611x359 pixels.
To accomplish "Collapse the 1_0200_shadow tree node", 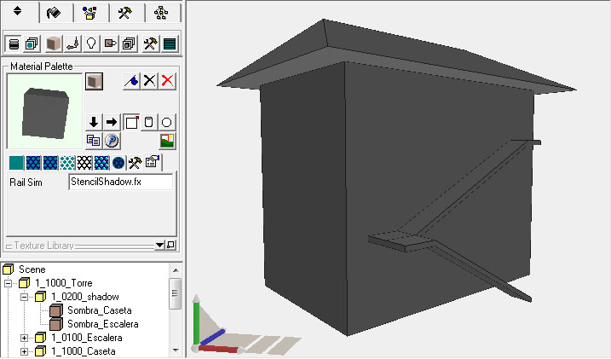I will 26,296.
